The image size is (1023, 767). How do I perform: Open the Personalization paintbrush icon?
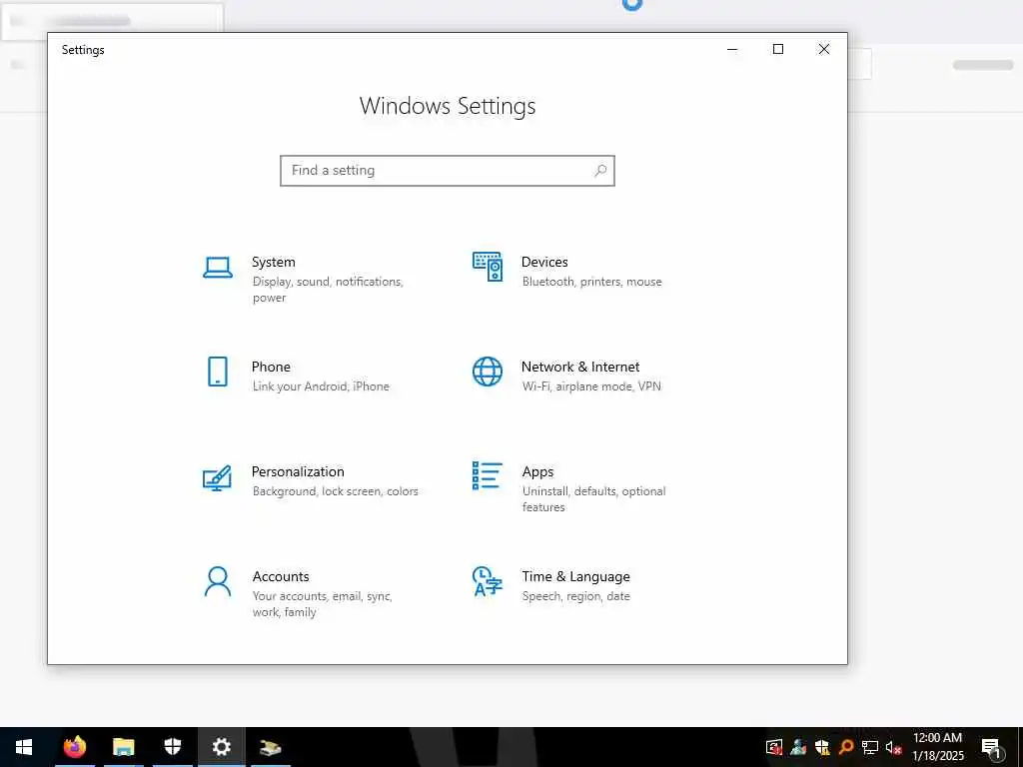tap(217, 477)
